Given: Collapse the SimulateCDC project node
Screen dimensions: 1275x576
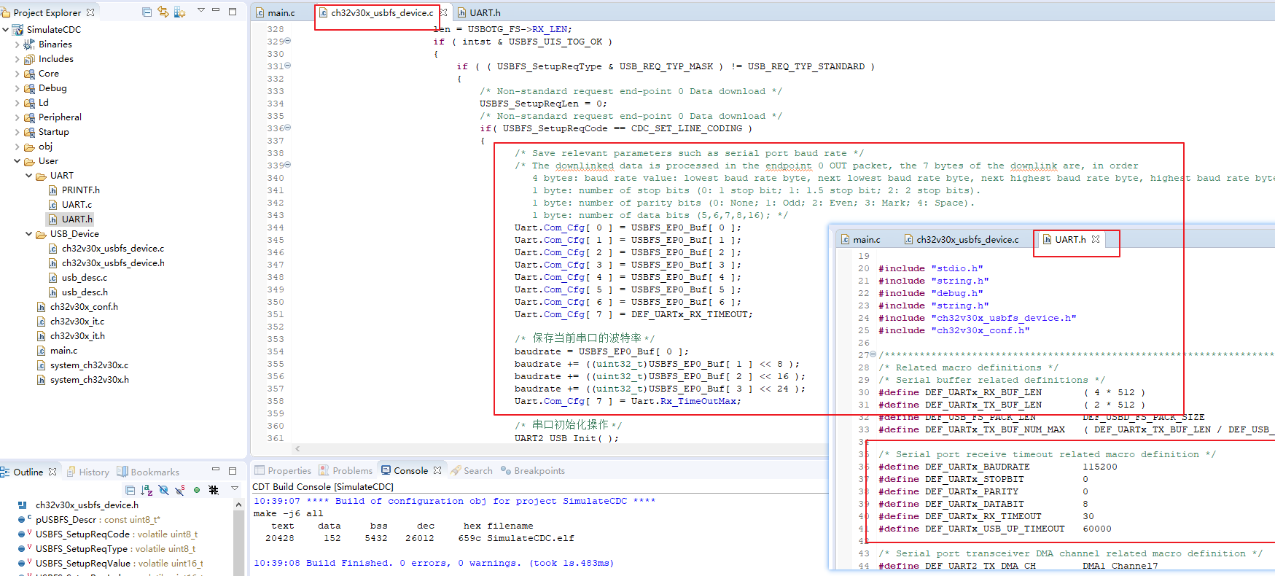Looking at the screenshot, I should pos(6,30).
